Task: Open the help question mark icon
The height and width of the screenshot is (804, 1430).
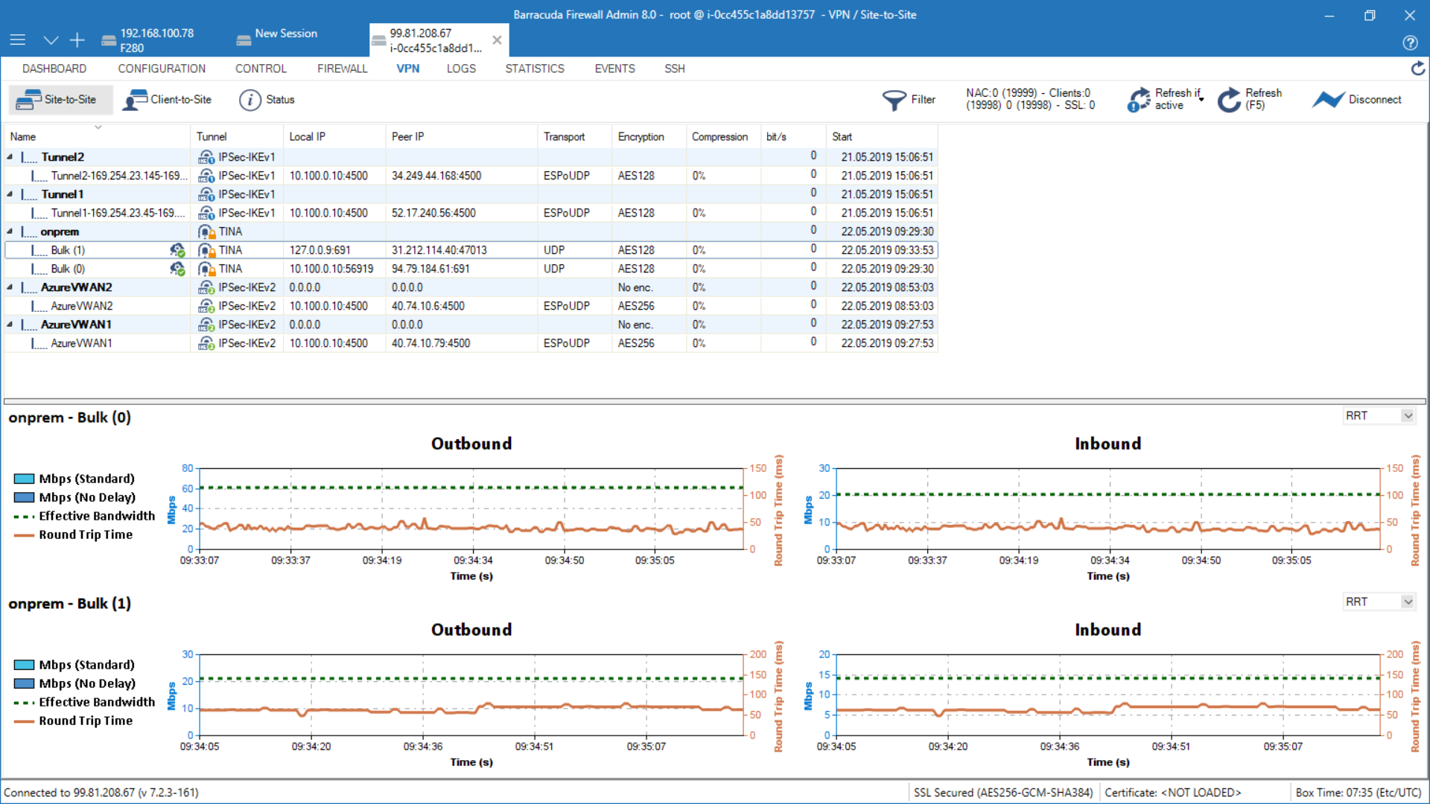Action: (1410, 42)
